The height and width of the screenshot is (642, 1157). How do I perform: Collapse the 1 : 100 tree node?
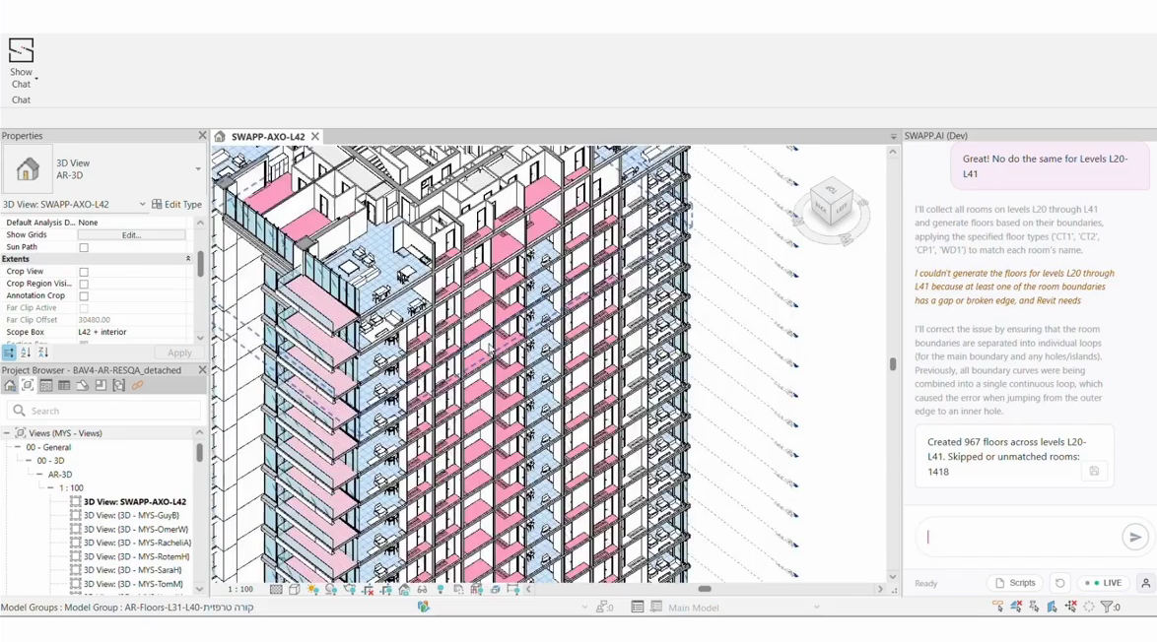point(51,488)
